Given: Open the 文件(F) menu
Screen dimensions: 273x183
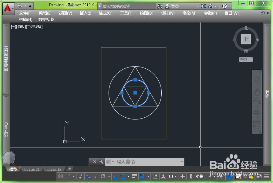Looking at the screenshot, I should (x=25, y=13).
